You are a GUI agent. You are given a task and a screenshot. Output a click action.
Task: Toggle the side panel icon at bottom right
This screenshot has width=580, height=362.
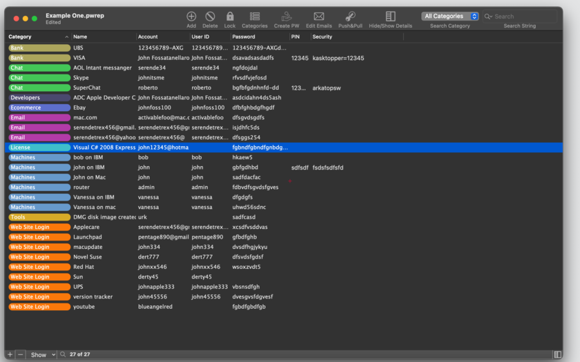pos(557,354)
